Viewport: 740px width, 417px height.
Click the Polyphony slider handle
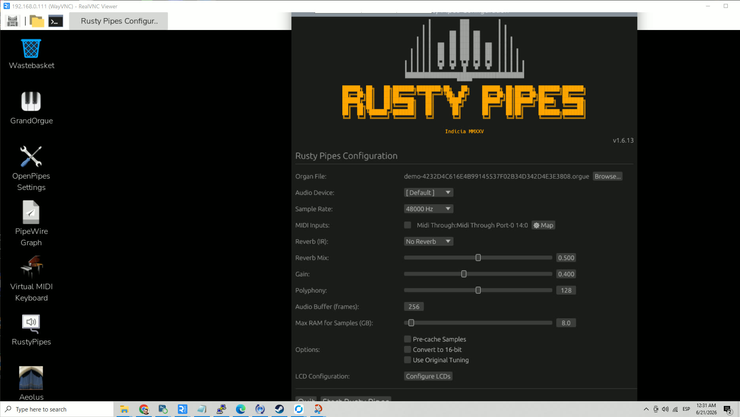coord(478,290)
